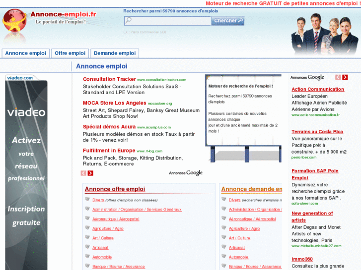Click www.consultationtracker.com green URL
The height and width of the screenshot is (270, 361).
(x=161, y=80)
